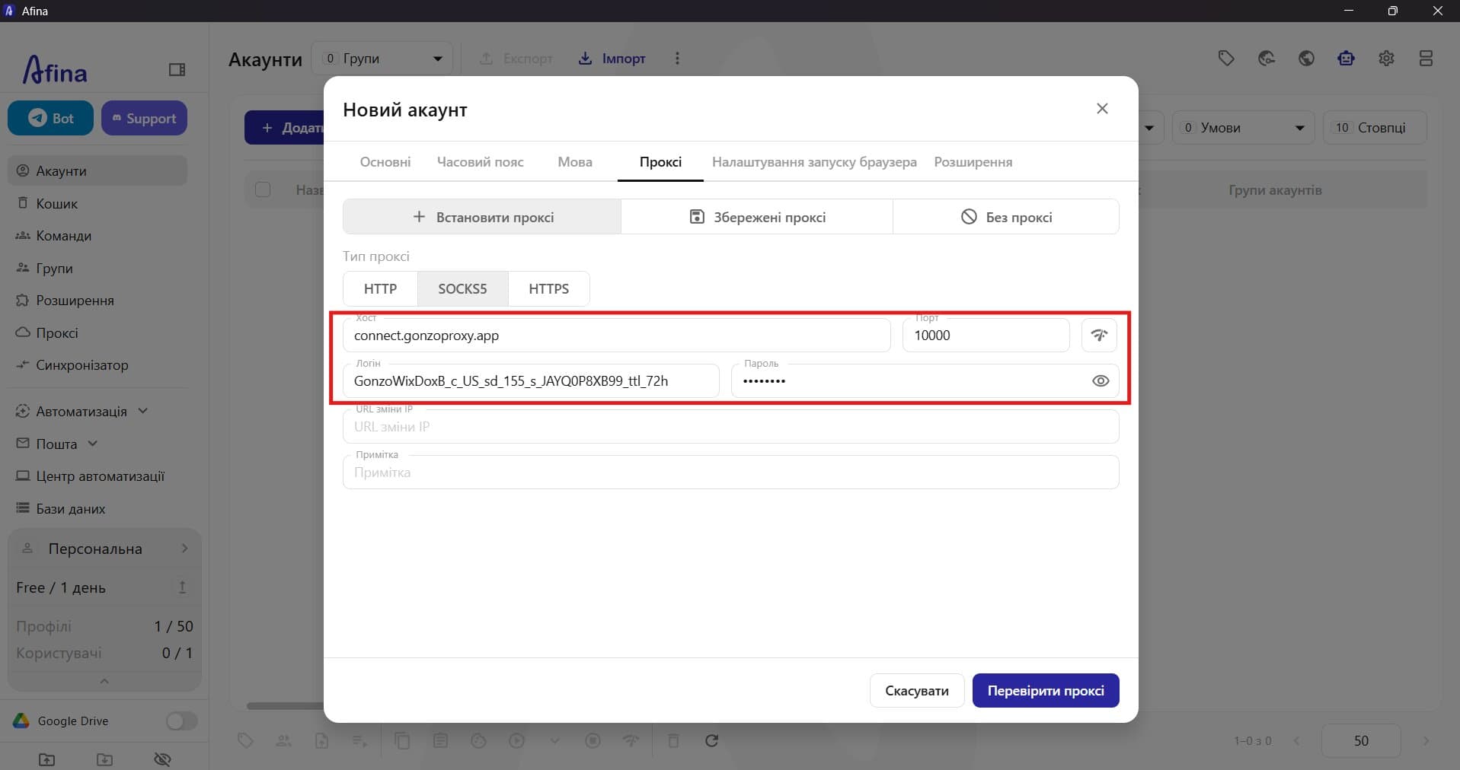1460x770 pixels.
Task: Close the Новий акаунт dialog
Action: click(x=1102, y=109)
